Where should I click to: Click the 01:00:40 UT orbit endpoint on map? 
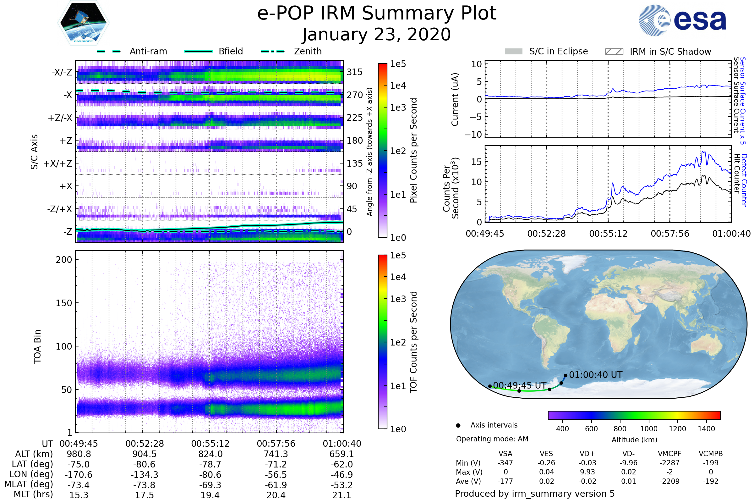tap(565, 375)
